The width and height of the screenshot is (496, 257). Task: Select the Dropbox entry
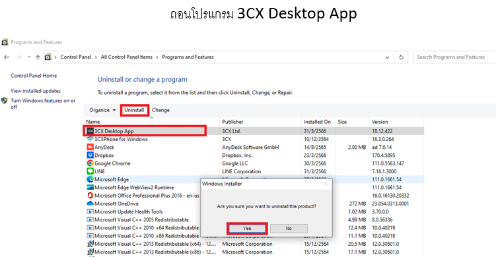(104, 156)
